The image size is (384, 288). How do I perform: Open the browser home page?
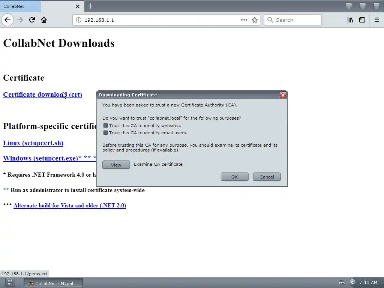44,20
